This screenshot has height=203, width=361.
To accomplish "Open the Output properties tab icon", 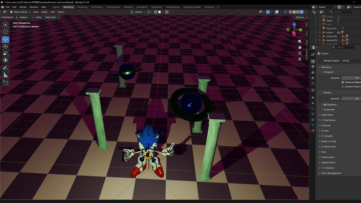I will point(313,67).
